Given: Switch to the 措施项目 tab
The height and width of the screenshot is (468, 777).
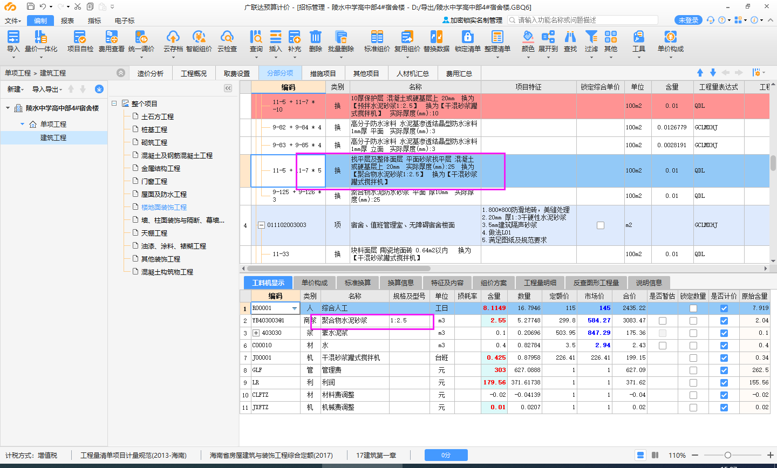Looking at the screenshot, I should (x=323, y=73).
